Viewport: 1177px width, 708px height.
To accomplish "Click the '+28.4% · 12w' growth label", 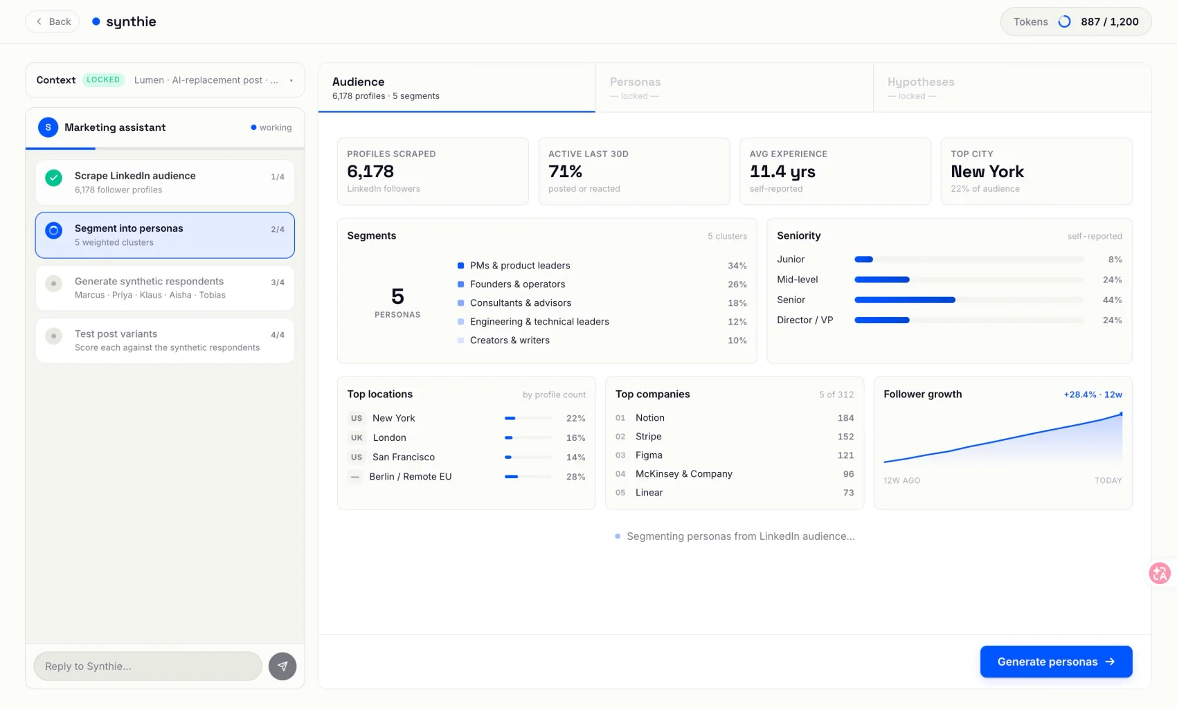I will tap(1093, 394).
